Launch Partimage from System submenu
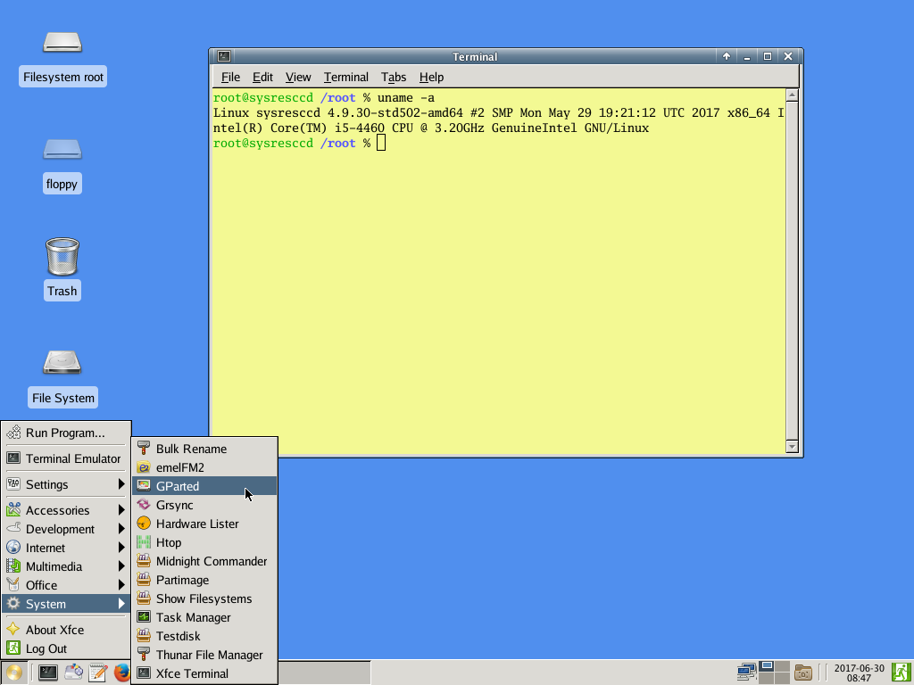 tap(204, 580)
